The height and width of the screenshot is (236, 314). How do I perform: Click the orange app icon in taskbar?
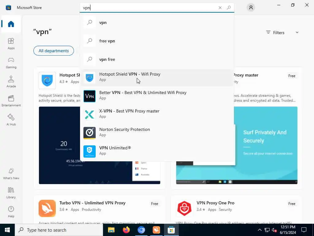156,230
